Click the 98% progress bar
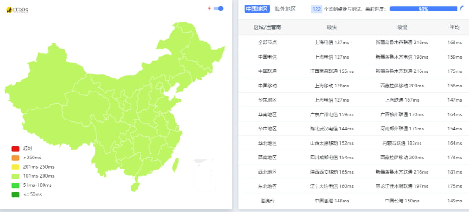This screenshot has width=469, height=212. (x=423, y=9)
